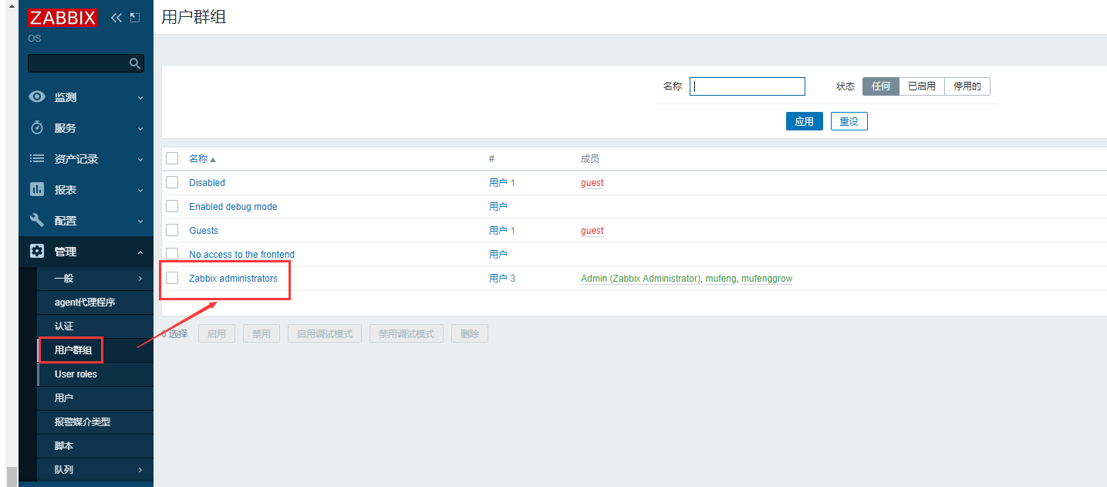Click guest member in Guests row

coord(592,231)
